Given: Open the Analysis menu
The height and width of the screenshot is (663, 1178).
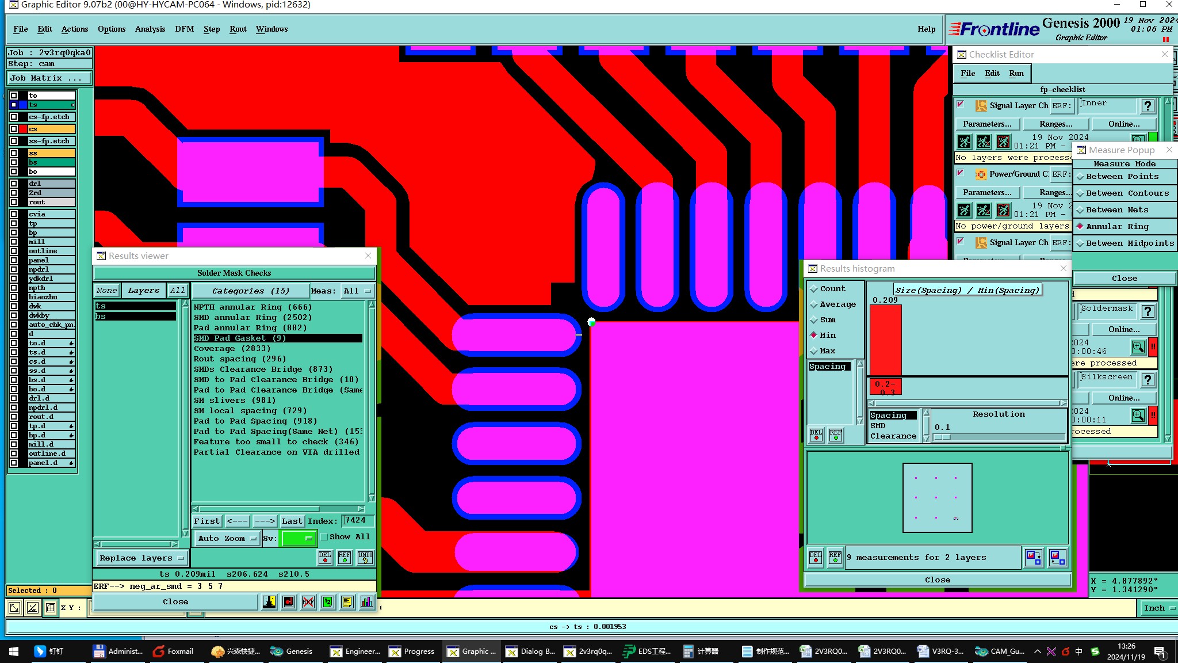Looking at the screenshot, I should pos(150,29).
